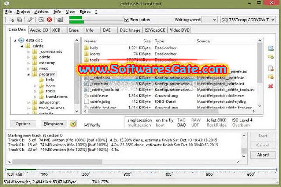Switch to the Erase tab
281x187 pixels.
point(75,30)
